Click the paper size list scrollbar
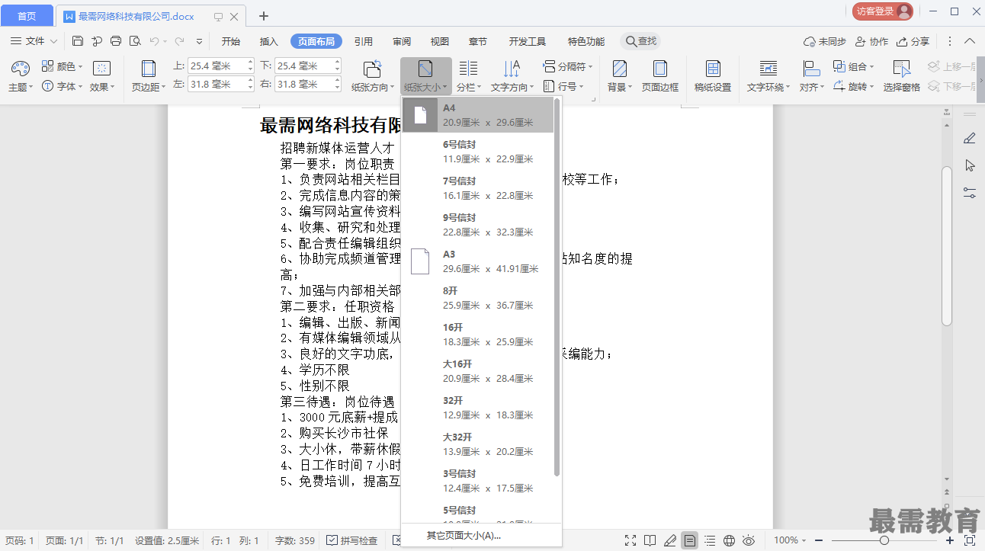Viewport: 985px width, 551px height. (x=557, y=287)
